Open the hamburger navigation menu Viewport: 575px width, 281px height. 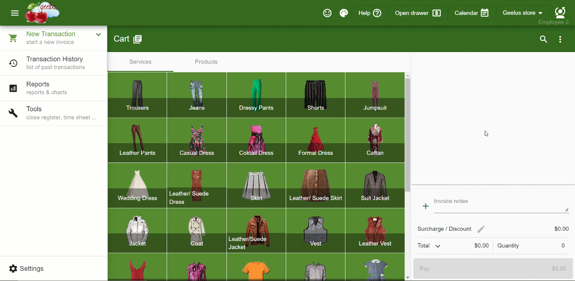pyautogui.click(x=15, y=13)
